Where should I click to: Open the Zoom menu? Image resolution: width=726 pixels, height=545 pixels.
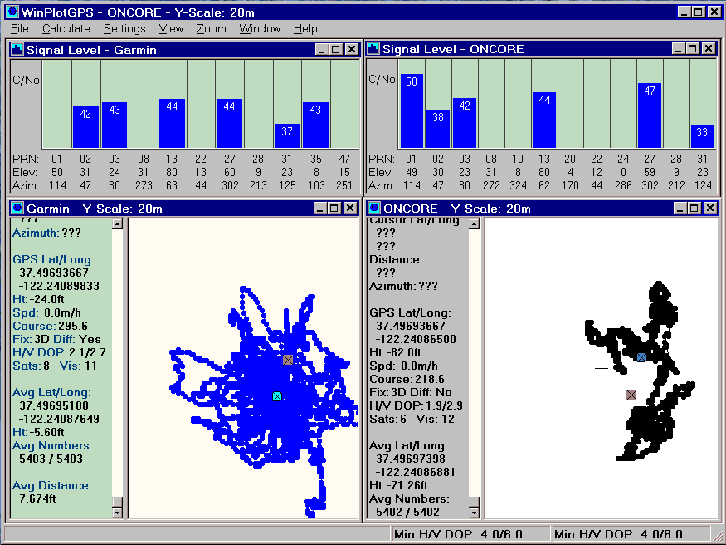coord(211,28)
